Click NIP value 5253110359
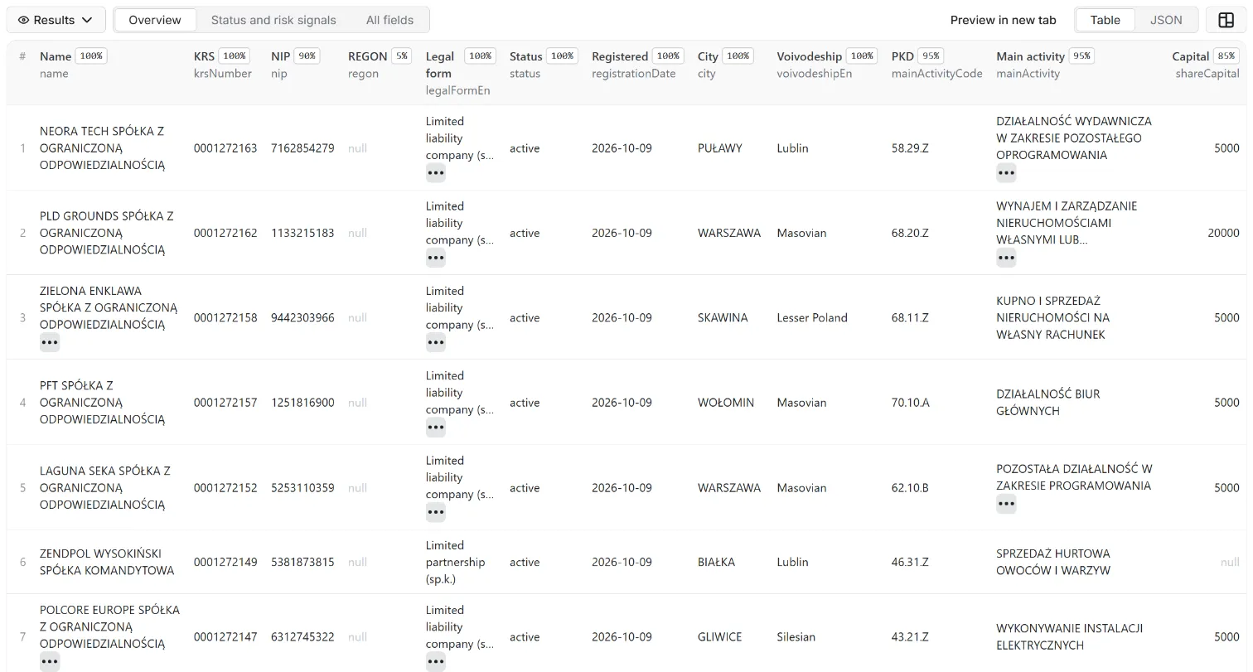1253x672 pixels. 302,488
